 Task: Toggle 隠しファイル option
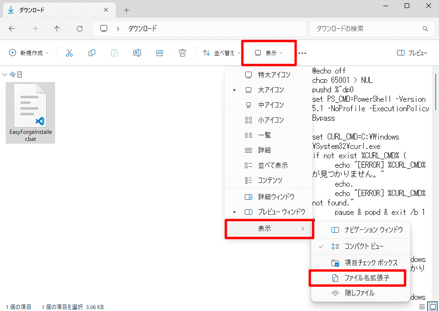(x=361, y=293)
